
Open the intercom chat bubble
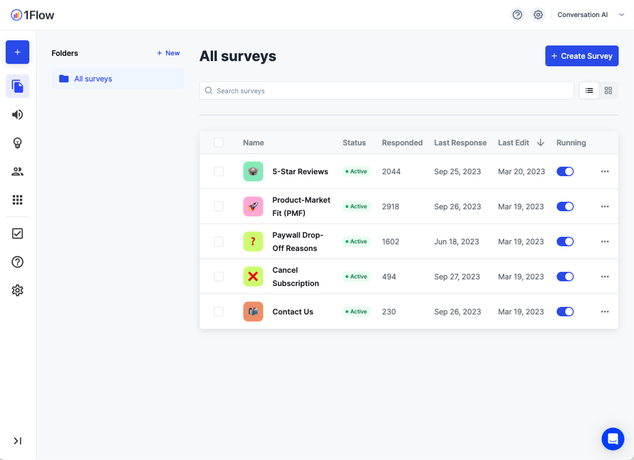[x=613, y=439]
